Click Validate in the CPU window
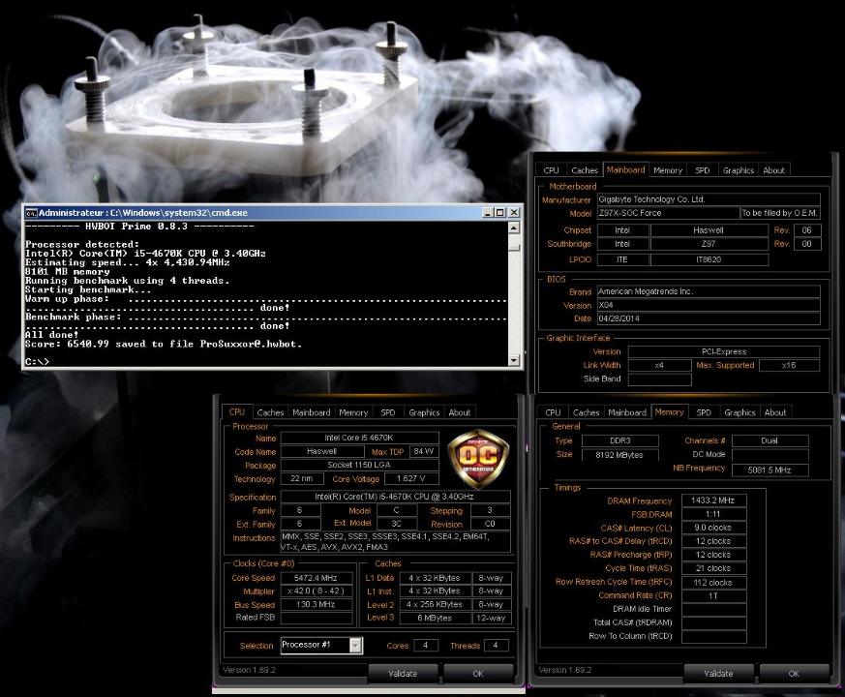 click(403, 673)
